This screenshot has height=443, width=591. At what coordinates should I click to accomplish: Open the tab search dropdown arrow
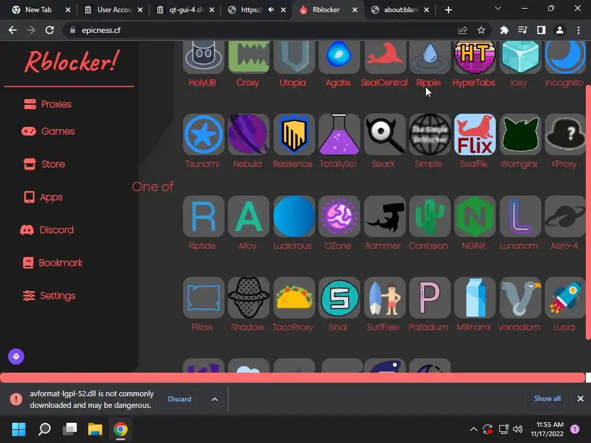498,8
